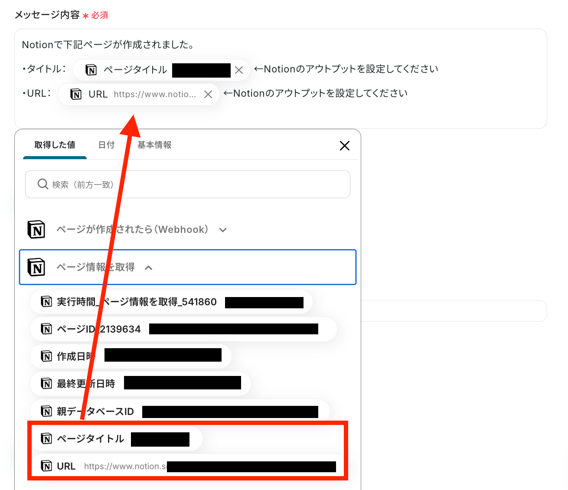The height and width of the screenshot is (490, 568).
Task: Click the Notion icon beside ページが作成されたら(Webhook)
Action: click(x=36, y=229)
